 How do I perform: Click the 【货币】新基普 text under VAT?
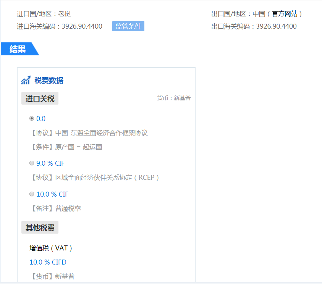coord(52,276)
